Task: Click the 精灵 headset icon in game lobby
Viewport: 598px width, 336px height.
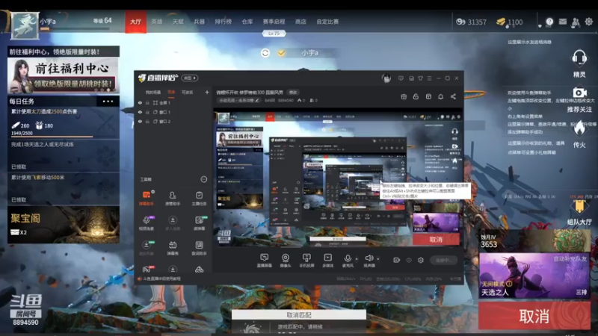Action: (579, 58)
